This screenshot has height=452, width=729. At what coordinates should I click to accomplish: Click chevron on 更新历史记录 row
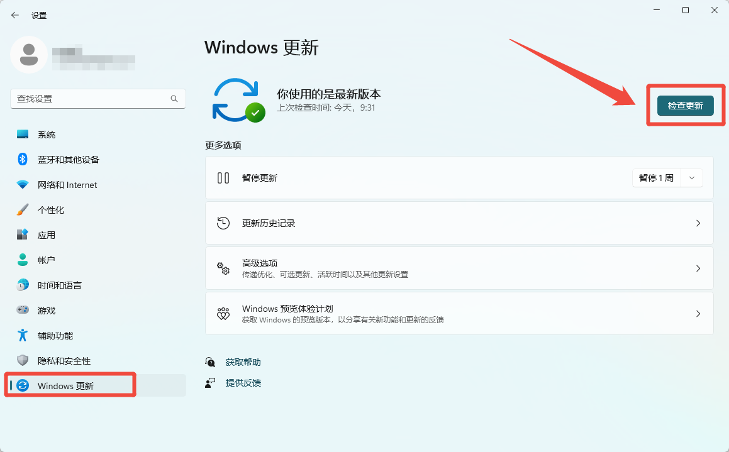pyautogui.click(x=698, y=223)
